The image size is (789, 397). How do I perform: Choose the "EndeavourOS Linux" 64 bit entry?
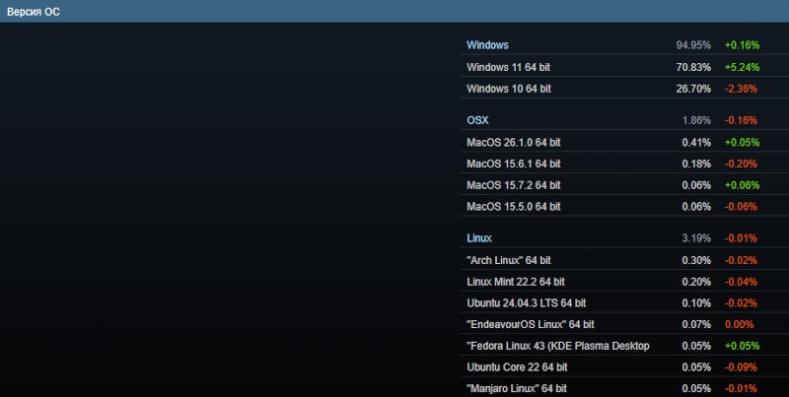(x=531, y=324)
